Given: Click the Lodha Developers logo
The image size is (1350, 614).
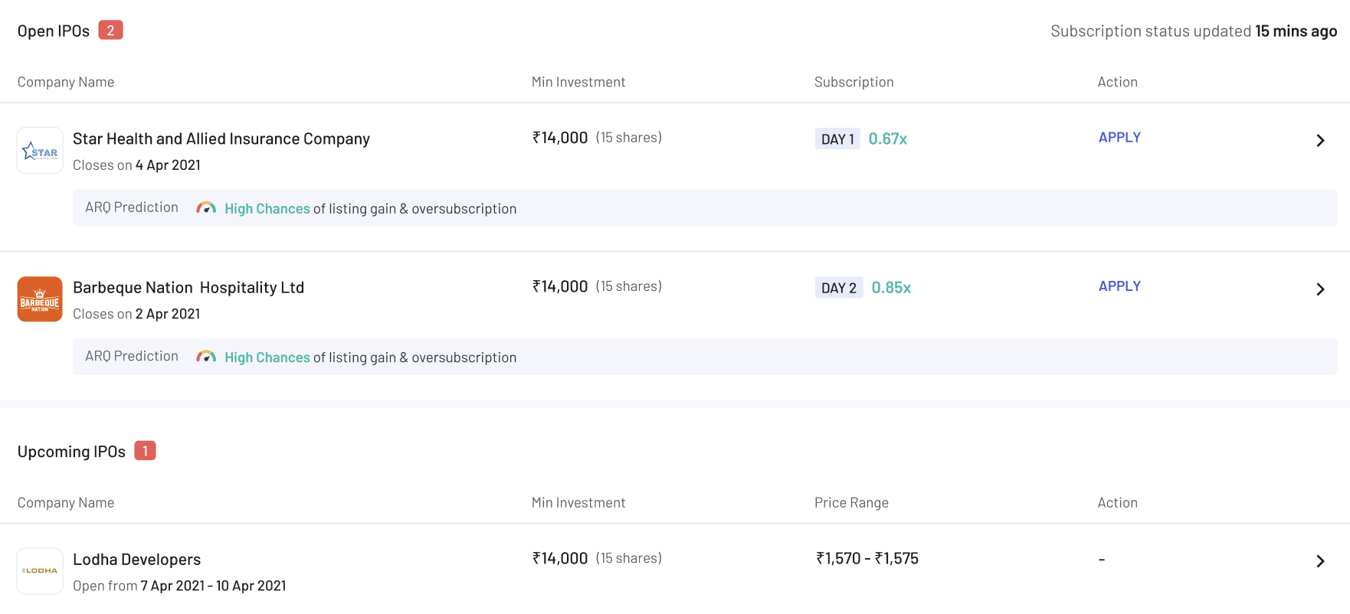Looking at the screenshot, I should pyautogui.click(x=40, y=571).
